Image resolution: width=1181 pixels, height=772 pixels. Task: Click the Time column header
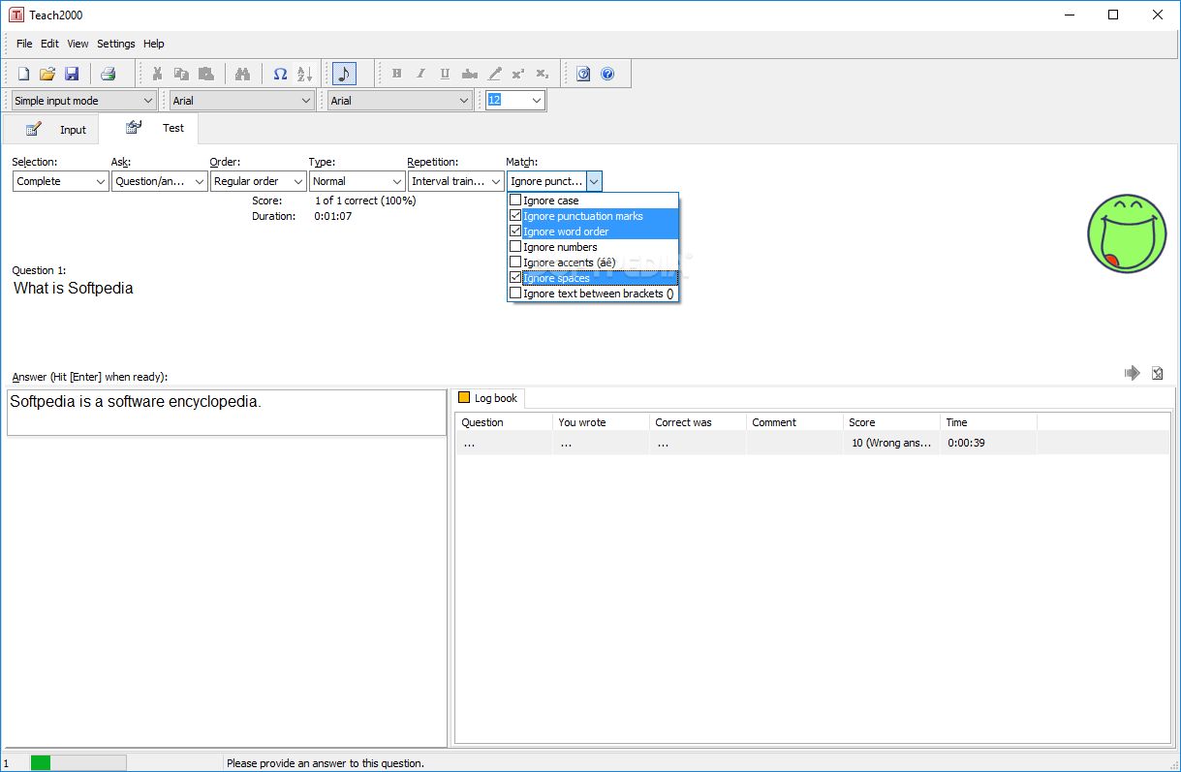(988, 422)
